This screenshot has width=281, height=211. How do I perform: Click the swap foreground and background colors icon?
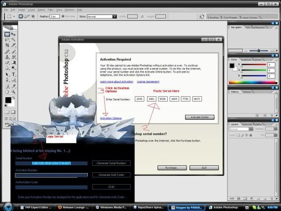14,98
